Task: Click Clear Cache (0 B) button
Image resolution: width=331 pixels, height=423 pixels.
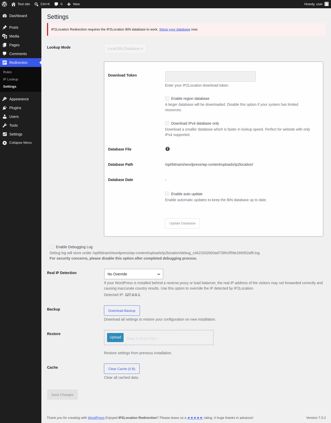Action: (x=122, y=369)
